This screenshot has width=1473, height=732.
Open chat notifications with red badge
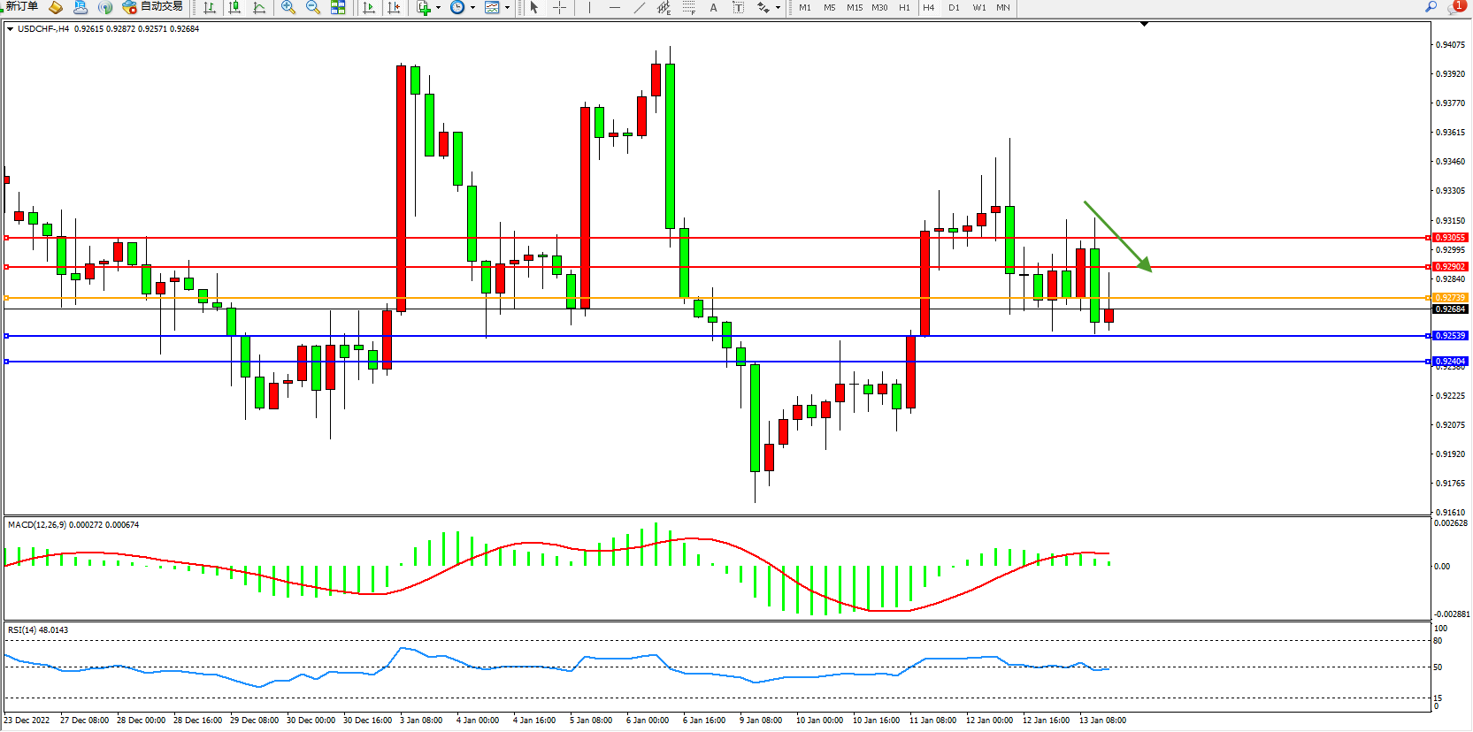coord(1455,7)
